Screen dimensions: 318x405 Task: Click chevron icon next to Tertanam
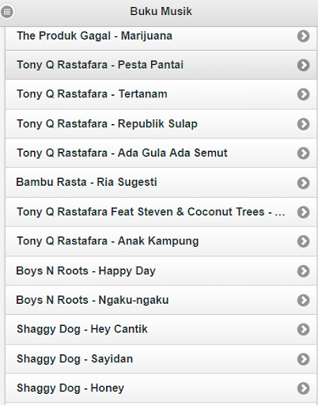[303, 94]
